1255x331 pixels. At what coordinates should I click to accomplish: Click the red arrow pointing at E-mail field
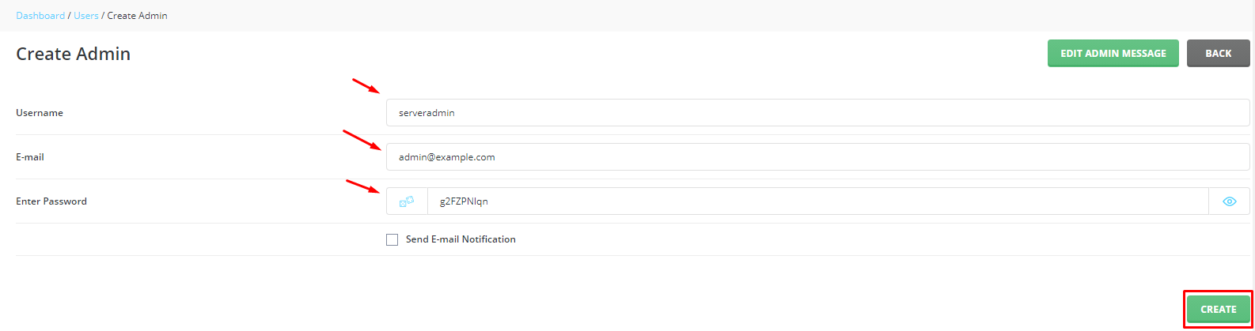click(362, 140)
